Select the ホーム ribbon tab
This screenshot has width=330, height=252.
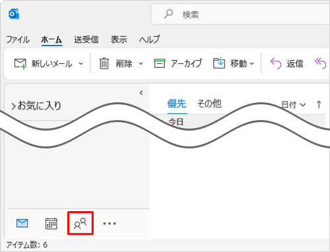point(51,40)
